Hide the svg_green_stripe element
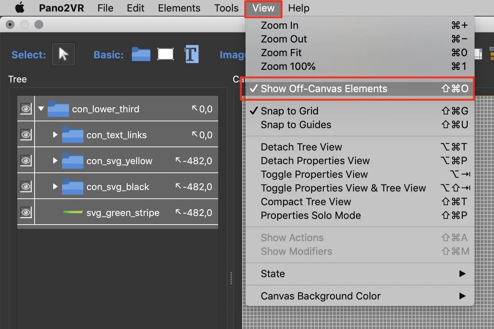Viewport: 494px width, 329px height. click(26, 212)
